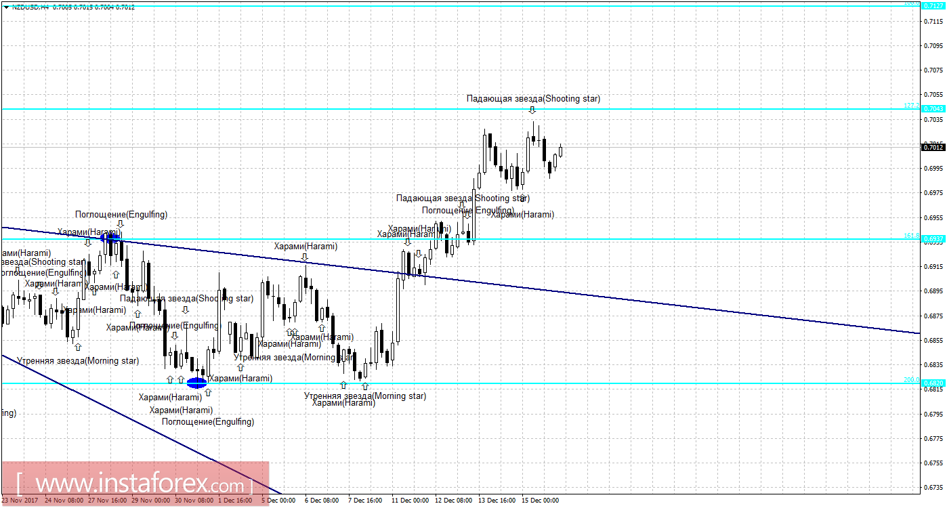This screenshot has width=947, height=508.
Task: Select the 'Утренняя звезда(Morning star)' label near 24 Nov
Action: tap(78, 361)
